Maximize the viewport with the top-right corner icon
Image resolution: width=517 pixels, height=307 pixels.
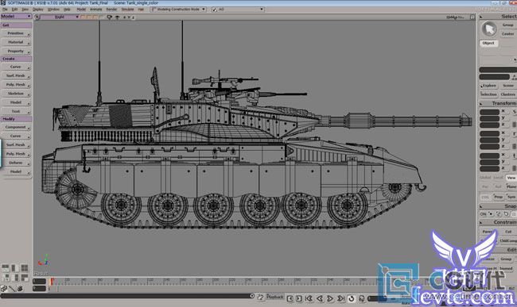472,17
